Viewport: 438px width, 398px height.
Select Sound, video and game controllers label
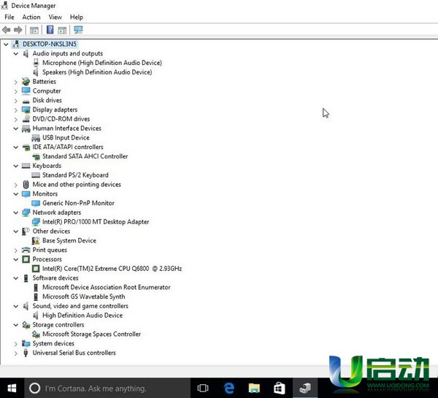[x=80, y=306]
